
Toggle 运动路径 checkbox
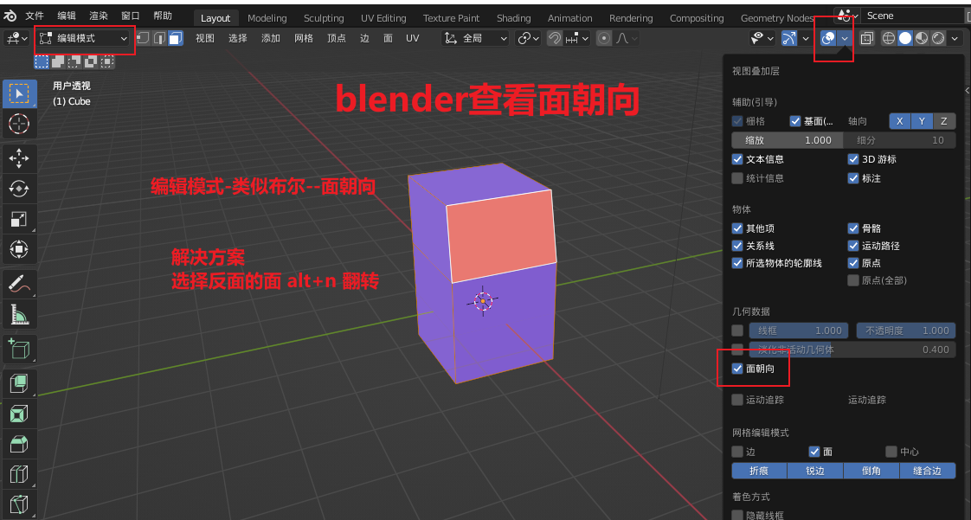853,246
